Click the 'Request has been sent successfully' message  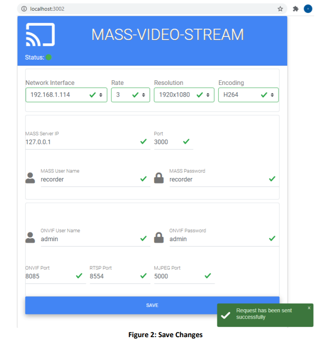click(x=264, y=314)
